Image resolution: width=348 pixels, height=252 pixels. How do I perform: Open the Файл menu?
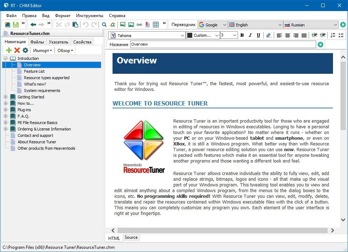(11, 16)
